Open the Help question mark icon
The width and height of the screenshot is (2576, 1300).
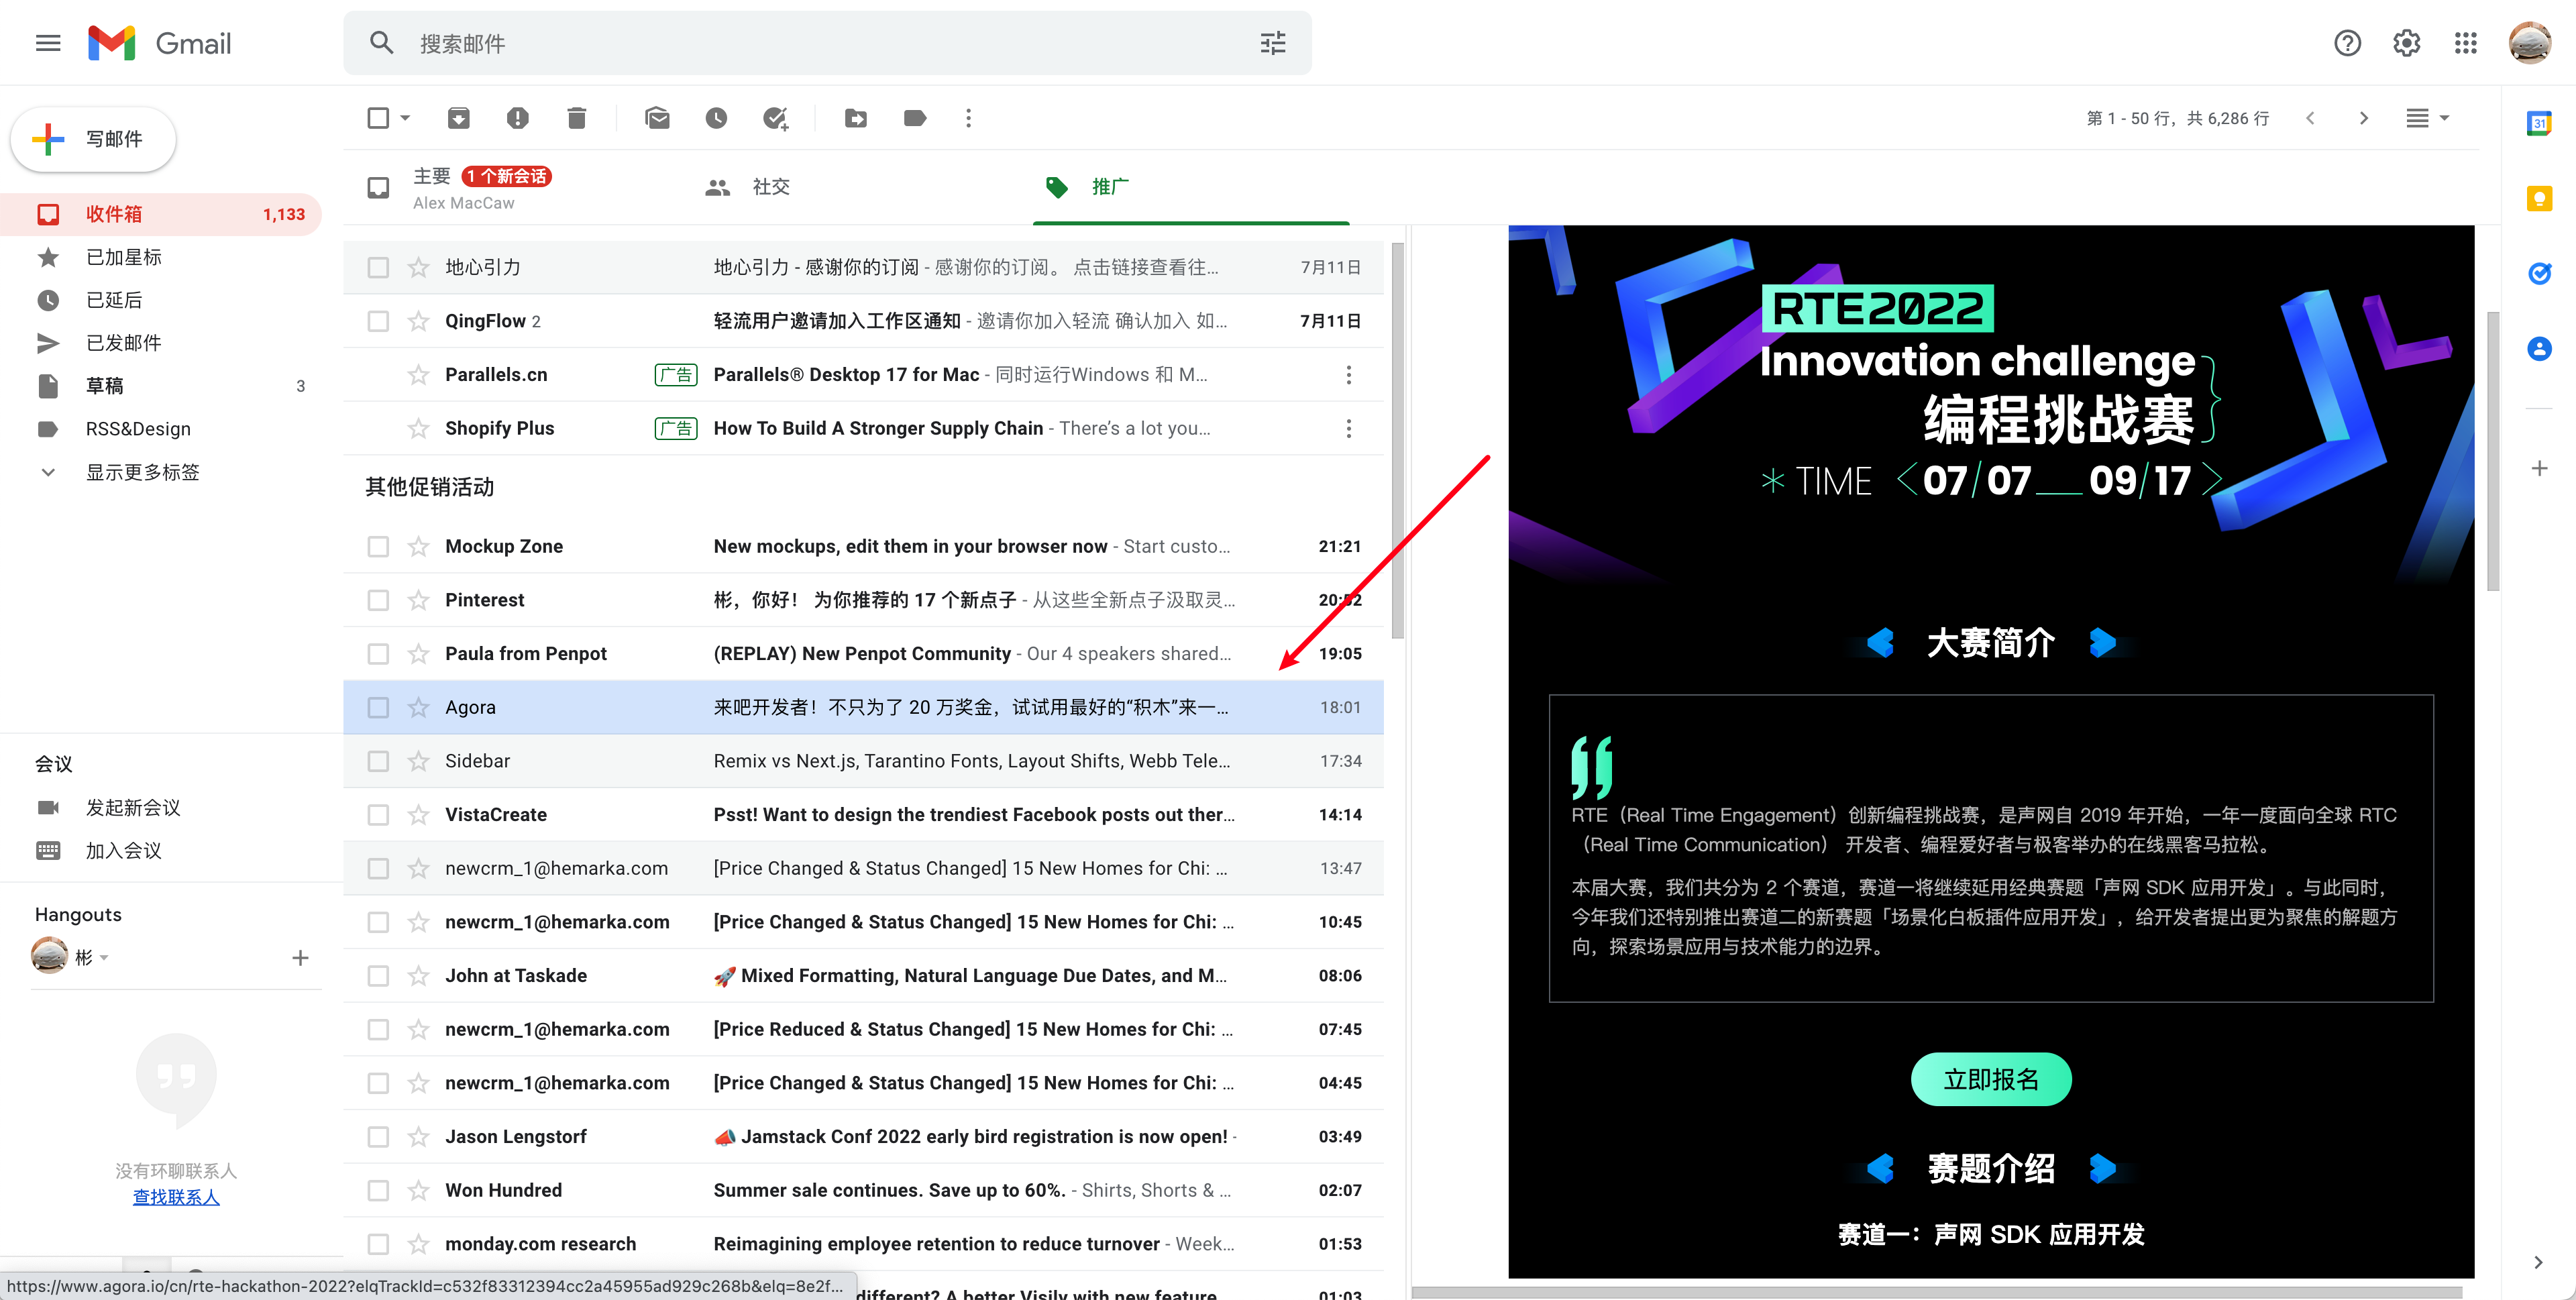(2347, 43)
